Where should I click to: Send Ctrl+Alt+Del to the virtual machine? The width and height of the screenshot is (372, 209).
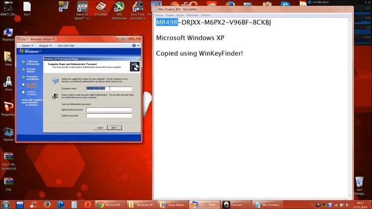tap(66, 45)
